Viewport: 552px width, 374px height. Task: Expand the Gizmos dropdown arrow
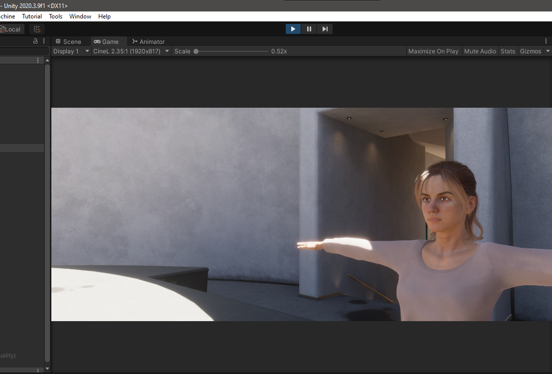tap(548, 51)
